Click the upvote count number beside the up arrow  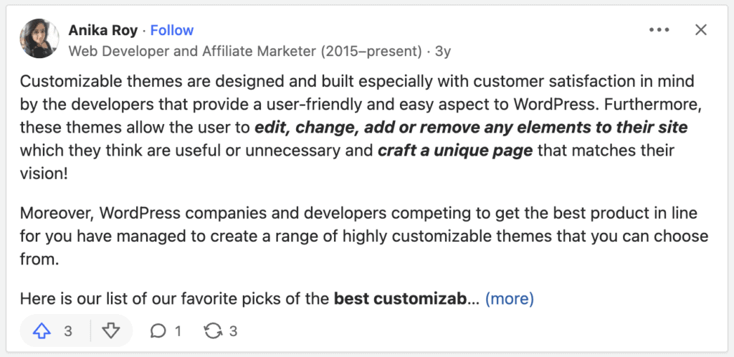tap(68, 330)
